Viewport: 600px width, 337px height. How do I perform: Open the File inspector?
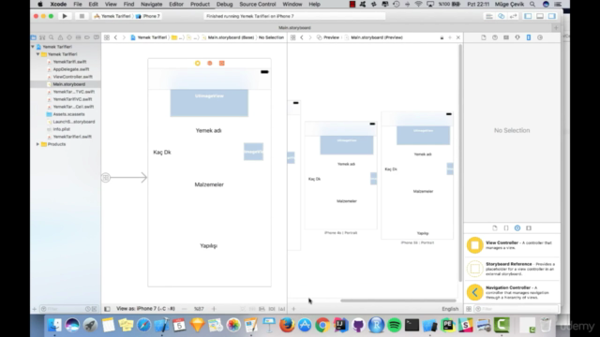click(484, 37)
